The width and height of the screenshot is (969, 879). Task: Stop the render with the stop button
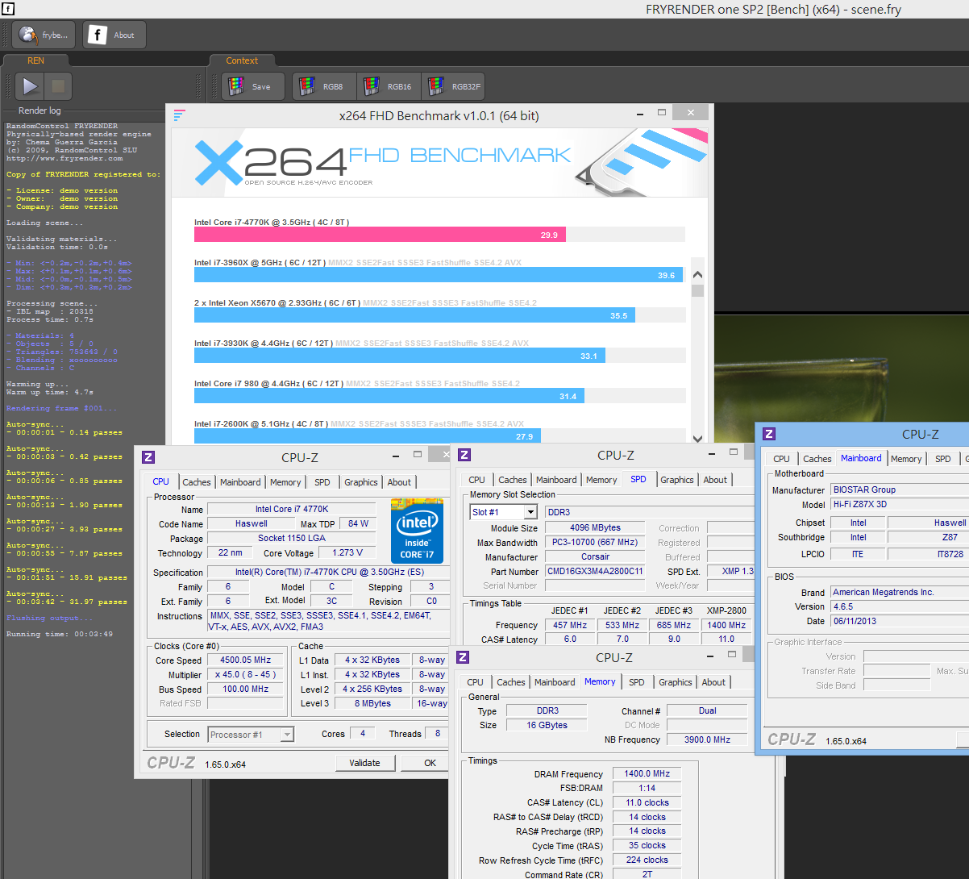tap(58, 86)
